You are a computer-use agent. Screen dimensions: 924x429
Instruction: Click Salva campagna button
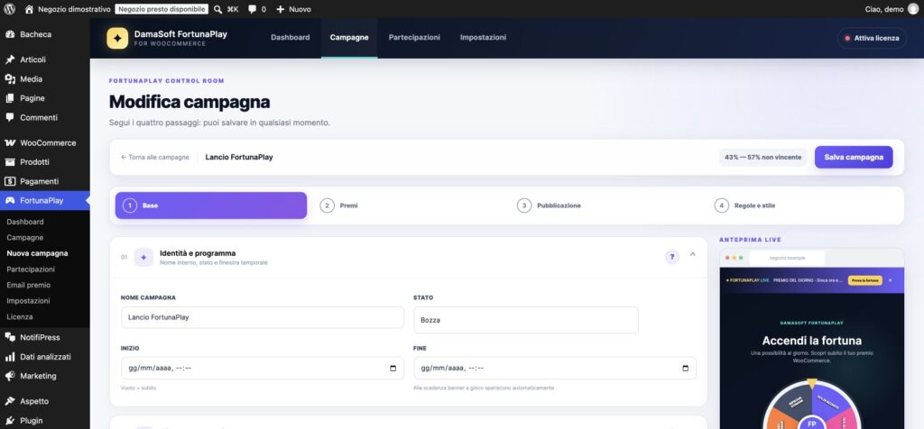click(x=854, y=157)
